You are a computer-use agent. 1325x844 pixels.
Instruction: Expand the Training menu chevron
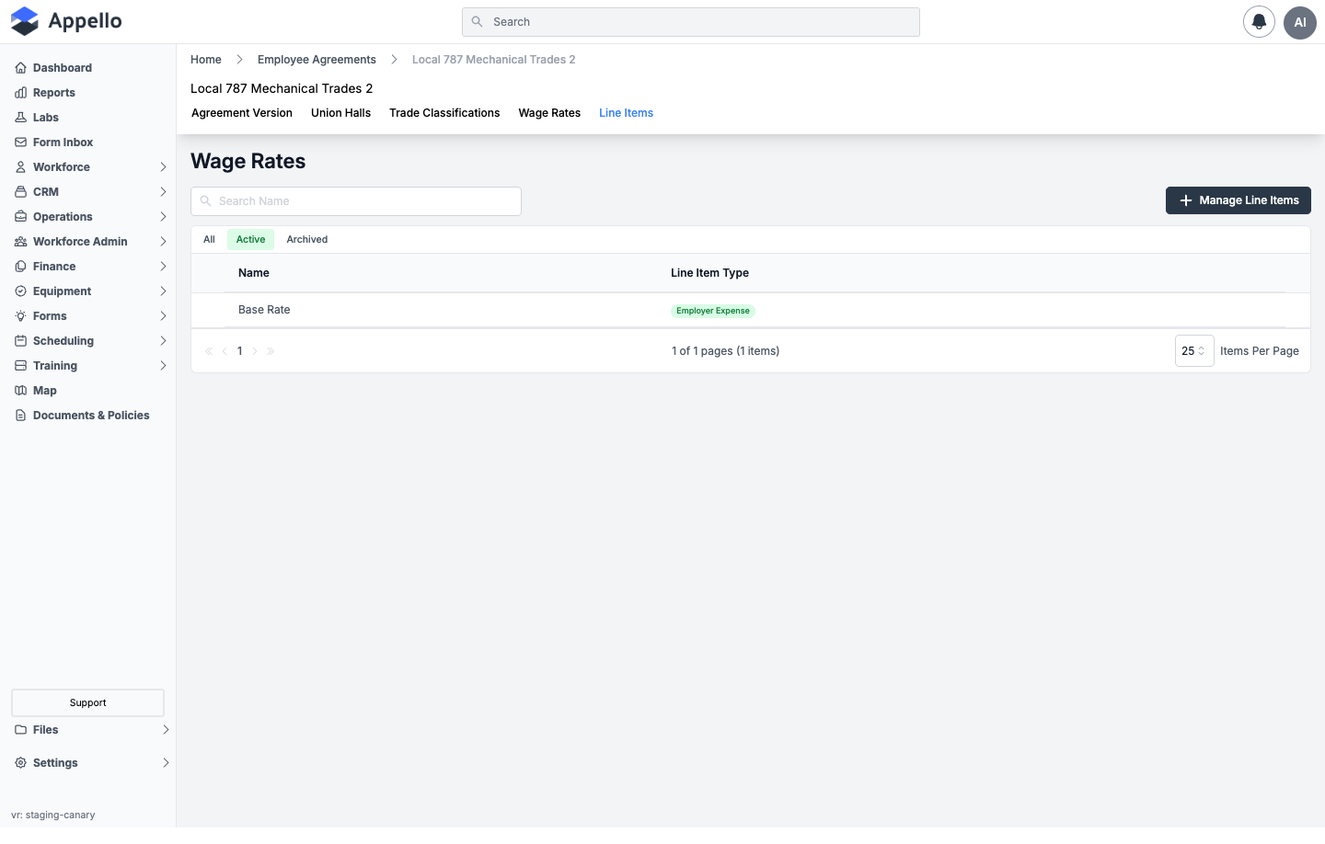163,366
